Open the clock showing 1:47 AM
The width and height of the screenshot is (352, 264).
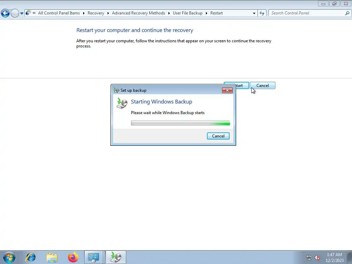(x=334, y=257)
